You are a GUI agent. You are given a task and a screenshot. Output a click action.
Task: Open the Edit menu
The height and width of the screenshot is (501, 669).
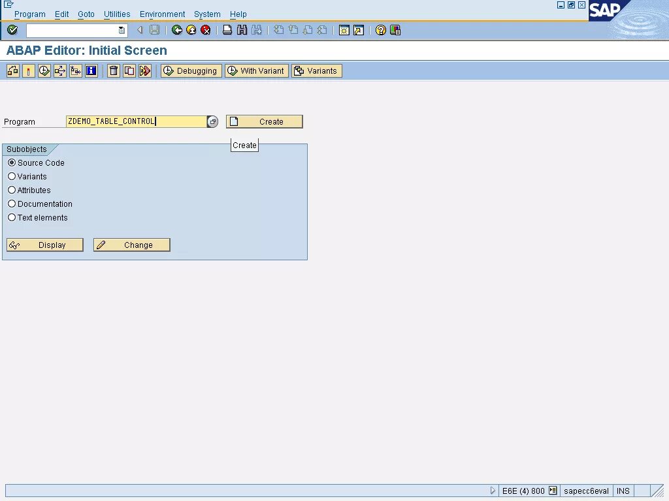point(62,14)
